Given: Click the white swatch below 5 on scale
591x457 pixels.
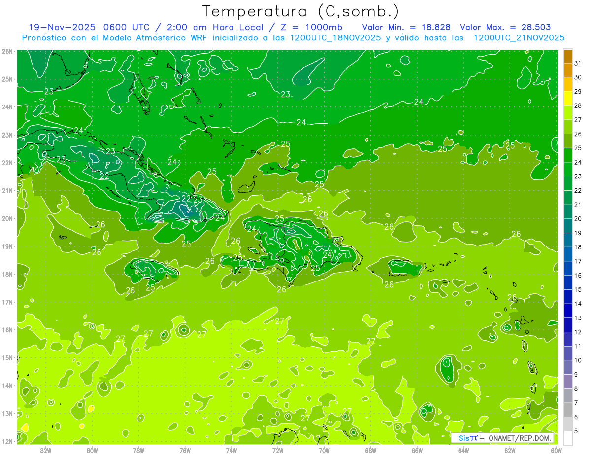Looking at the screenshot, I should [568, 438].
